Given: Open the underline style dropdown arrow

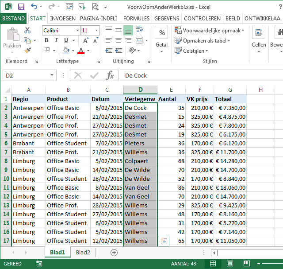Looking at the screenshot, I should click(74, 40).
